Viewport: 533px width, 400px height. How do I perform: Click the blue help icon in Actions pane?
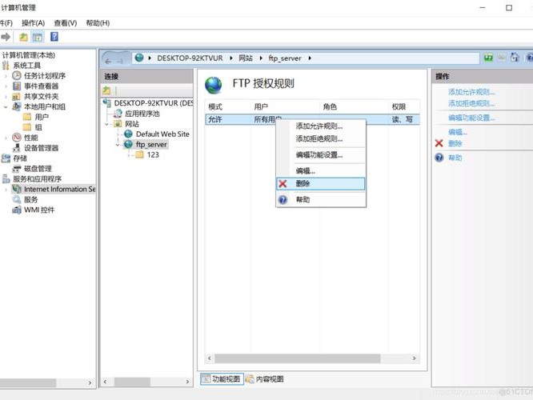coord(439,158)
